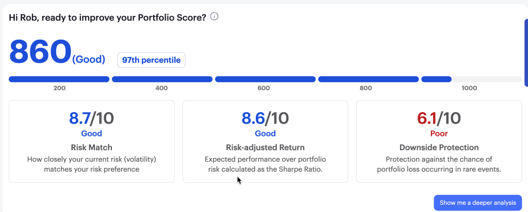Click the progress bar segment above 600
Image resolution: width=528 pixels, height=212 pixels.
click(265, 79)
